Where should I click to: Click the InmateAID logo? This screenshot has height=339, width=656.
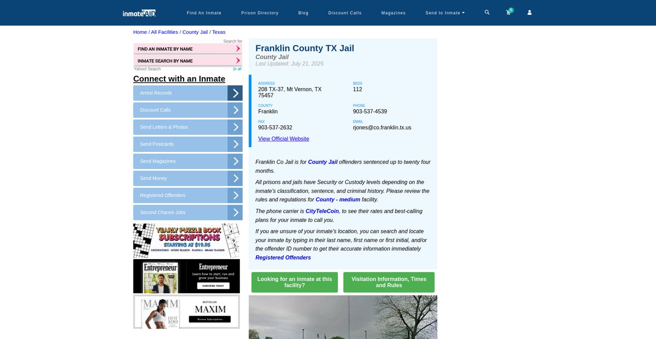pyautogui.click(x=139, y=13)
